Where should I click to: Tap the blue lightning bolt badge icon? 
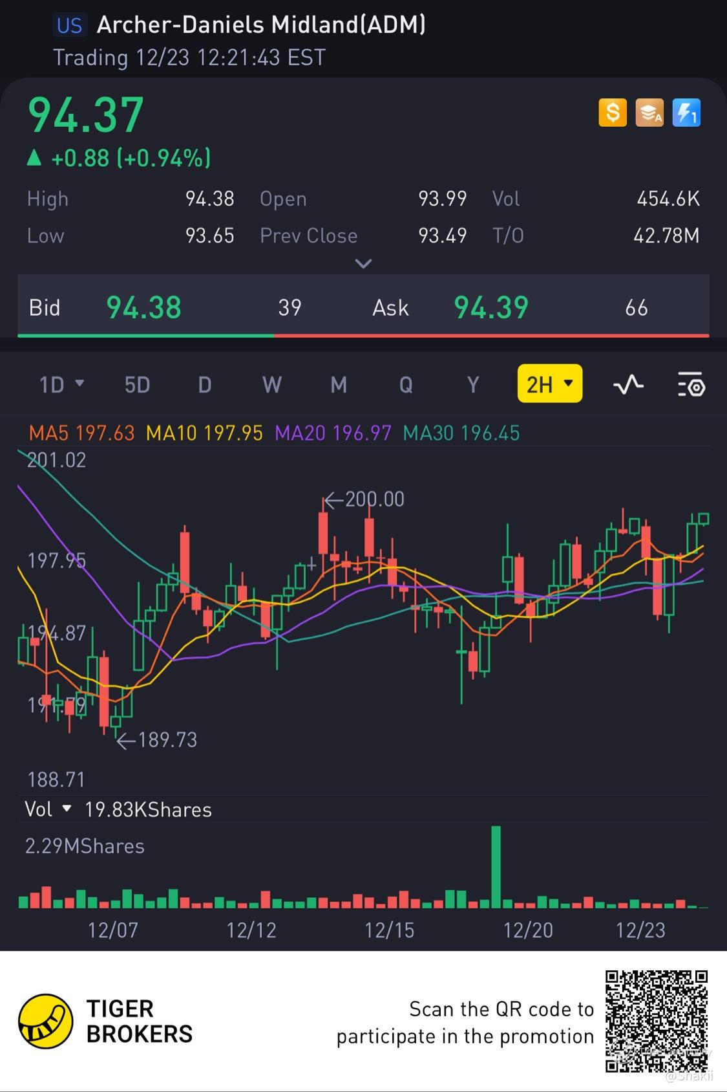tap(686, 113)
